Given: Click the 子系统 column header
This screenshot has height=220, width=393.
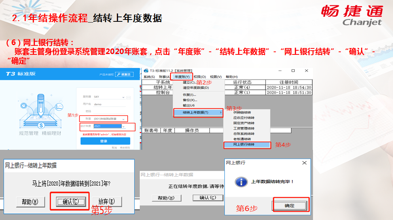Looking at the screenshot, I should tap(163, 82).
